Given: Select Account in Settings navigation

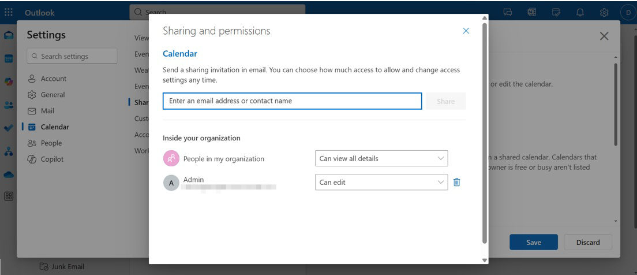Looking at the screenshot, I should [53, 79].
